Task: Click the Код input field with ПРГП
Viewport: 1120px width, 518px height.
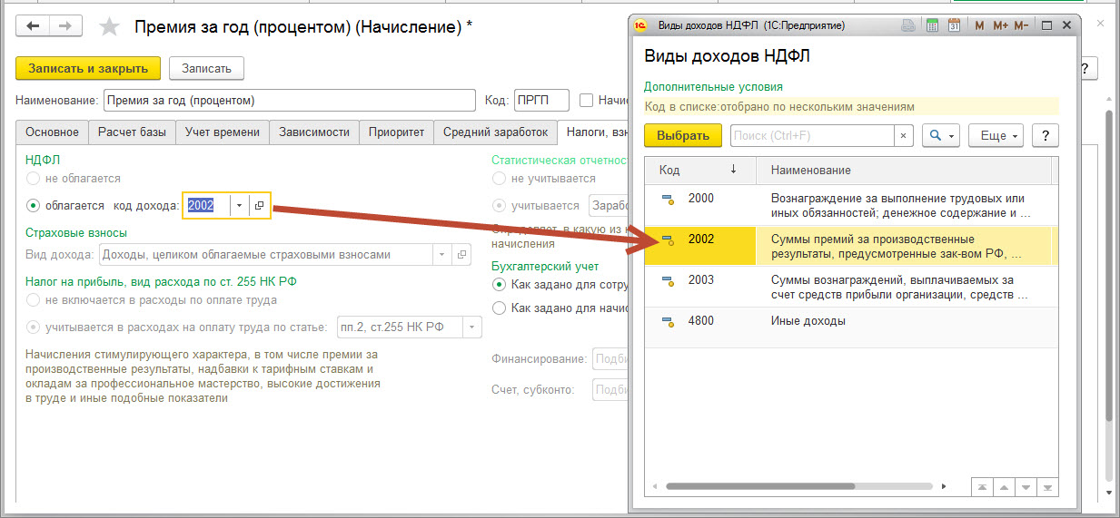Action: tap(541, 100)
